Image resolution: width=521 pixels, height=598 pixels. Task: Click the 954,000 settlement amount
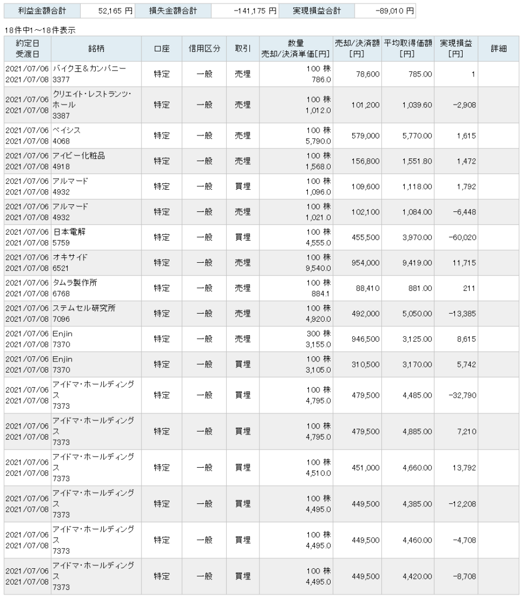(366, 263)
